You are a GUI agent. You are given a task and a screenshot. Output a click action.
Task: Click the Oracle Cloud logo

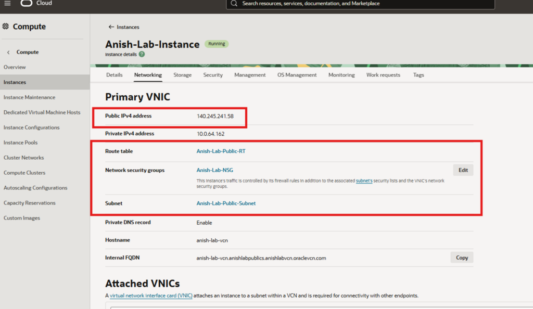pos(27,3)
